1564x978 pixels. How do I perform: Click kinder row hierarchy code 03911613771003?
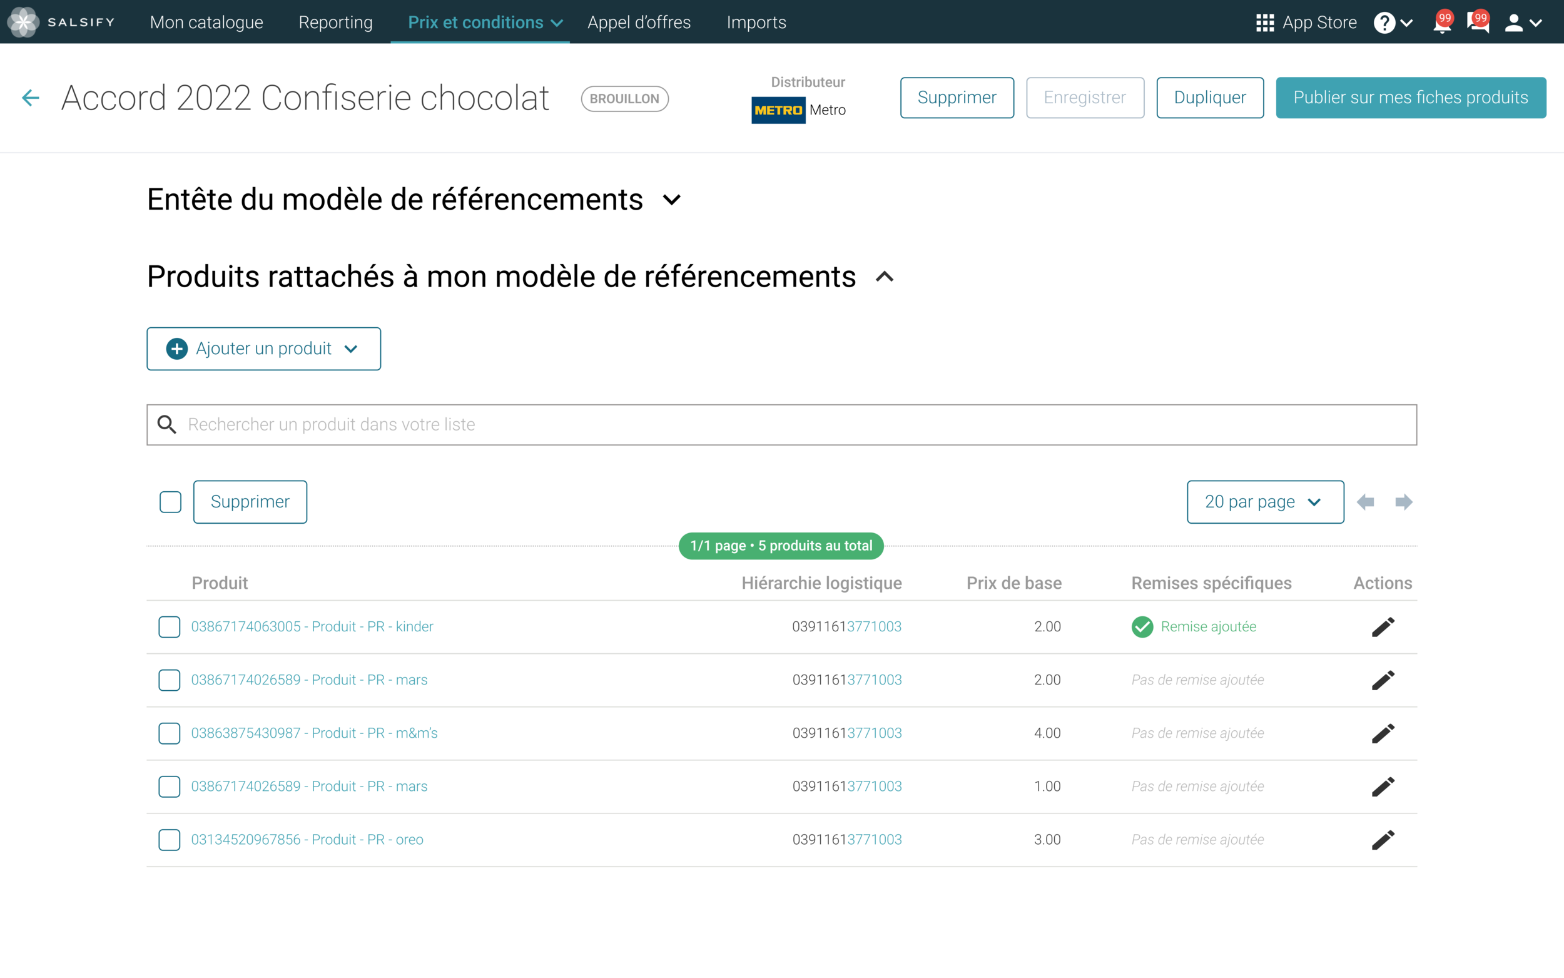tap(847, 627)
